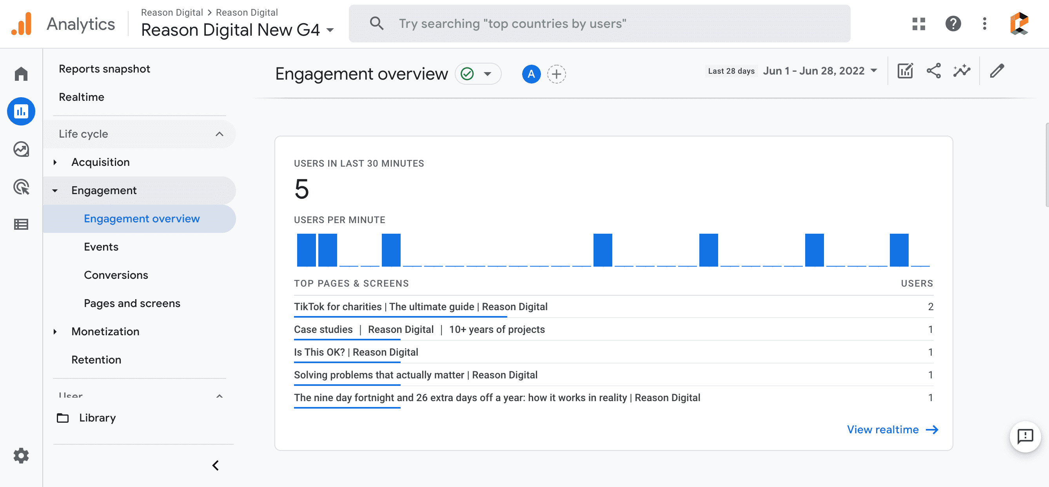
Task: Open the Explore icon in left rail
Action: pyautogui.click(x=21, y=149)
